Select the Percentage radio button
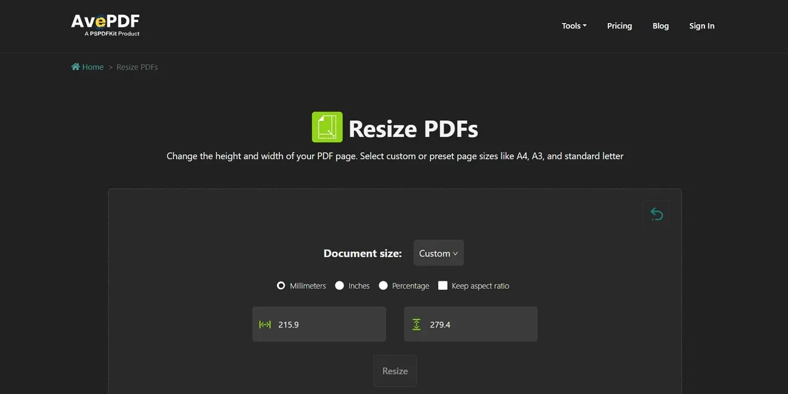Screen dimensions: 788x394 pyautogui.click(x=382, y=285)
